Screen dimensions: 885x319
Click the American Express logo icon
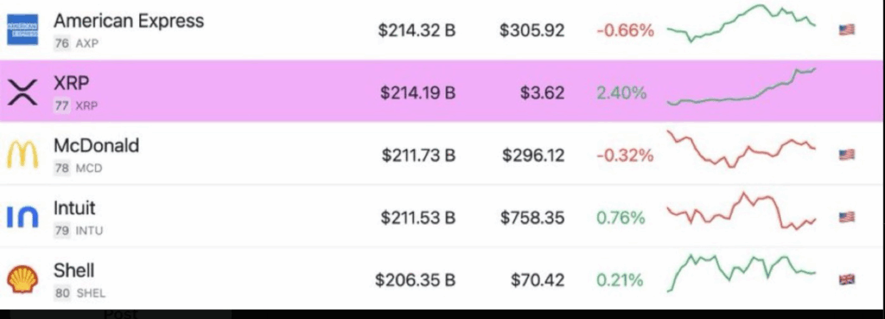pyautogui.click(x=22, y=29)
